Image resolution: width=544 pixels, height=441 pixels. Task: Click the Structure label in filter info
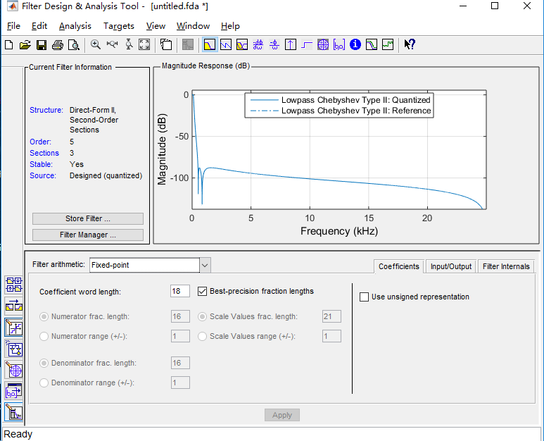(x=46, y=110)
